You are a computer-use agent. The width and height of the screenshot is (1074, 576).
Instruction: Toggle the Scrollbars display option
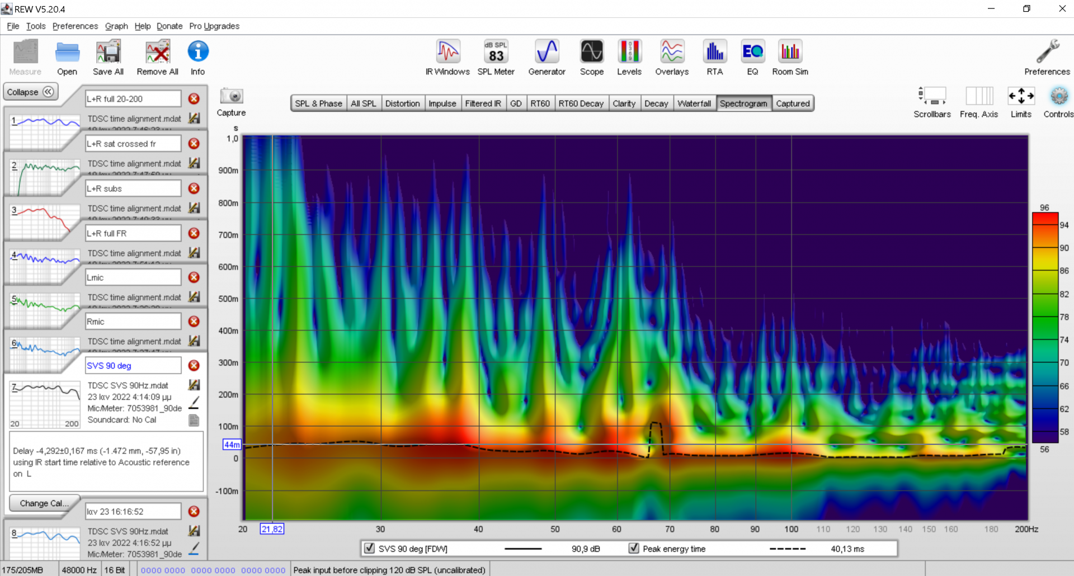pyautogui.click(x=932, y=97)
